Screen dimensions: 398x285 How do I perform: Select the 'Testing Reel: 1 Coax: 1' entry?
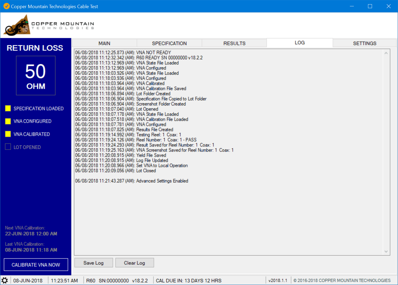point(128,135)
